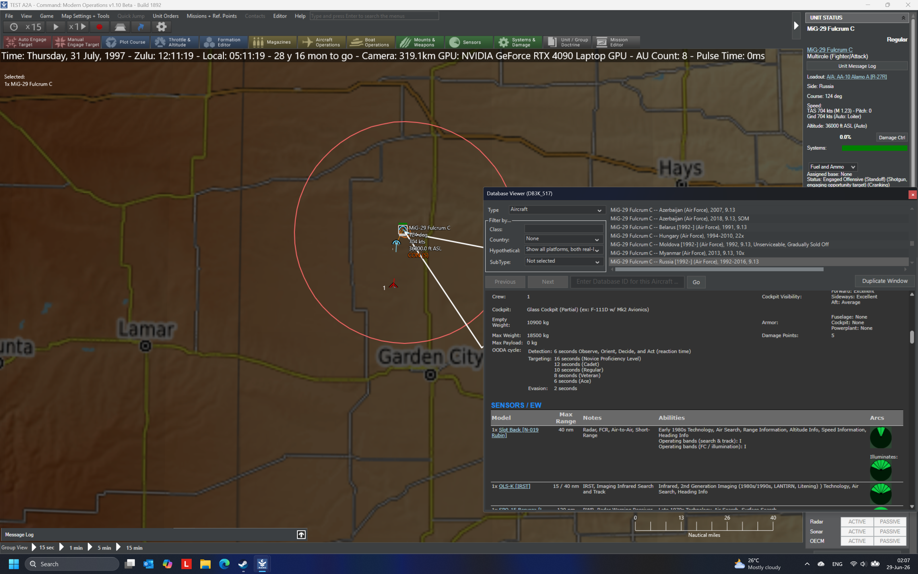Click the red record button
This screenshot has height=574, width=918.
pos(99,27)
